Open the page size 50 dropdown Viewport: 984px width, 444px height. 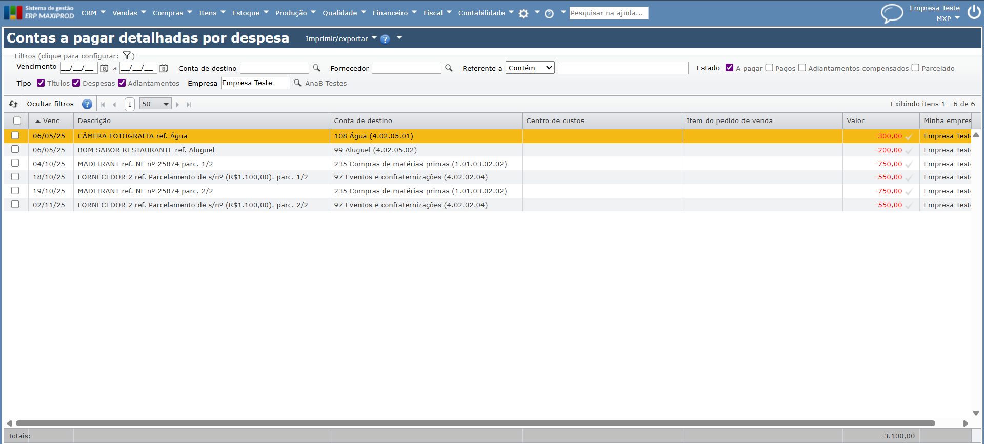pyautogui.click(x=155, y=104)
